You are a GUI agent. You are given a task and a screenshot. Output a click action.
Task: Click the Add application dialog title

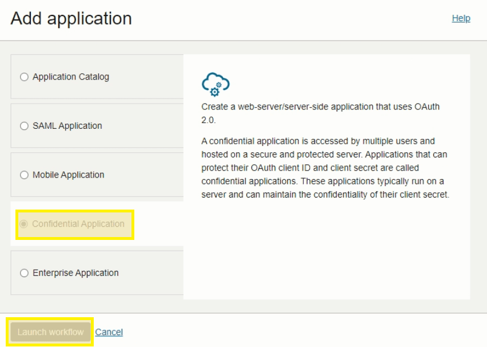[71, 18]
